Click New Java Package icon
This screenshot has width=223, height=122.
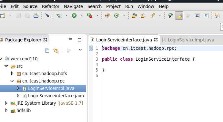[x=108, y=15]
